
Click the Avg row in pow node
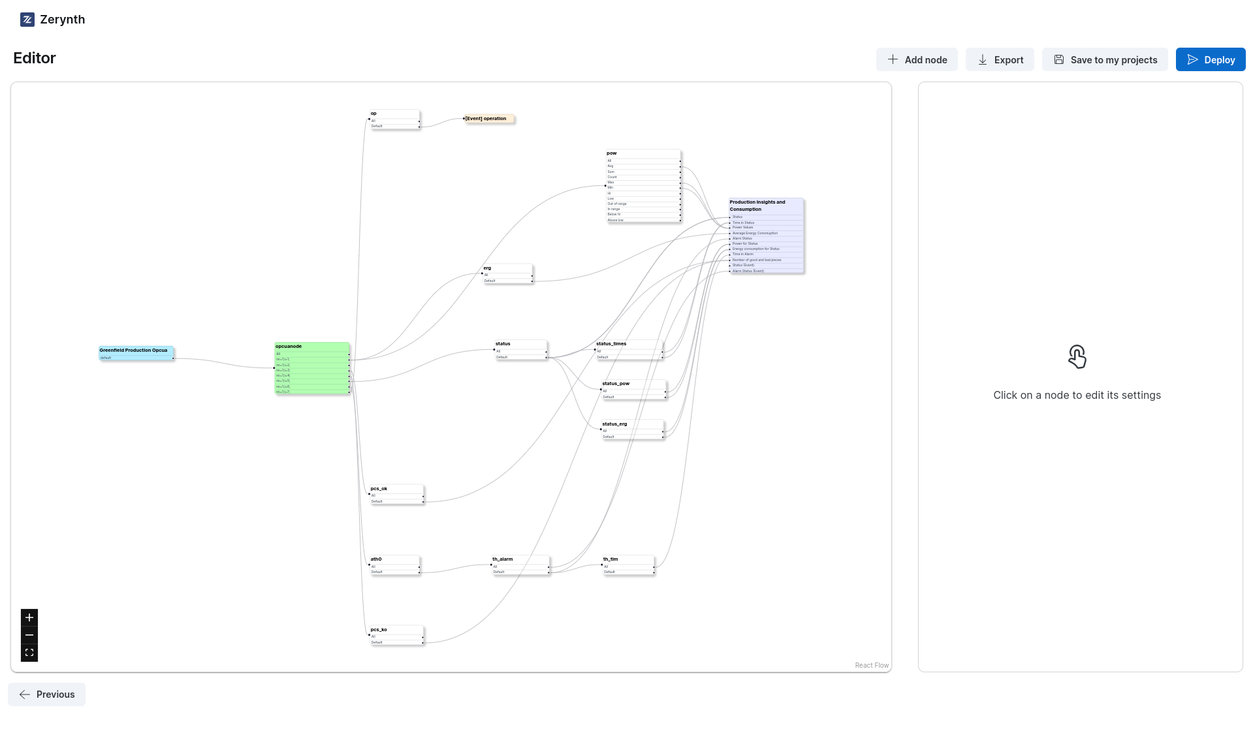point(643,166)
